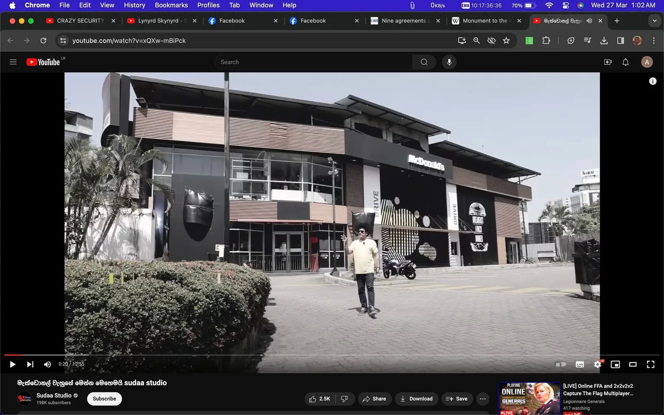The height and width of the screenshot is (415, 664).
Task: Dislike the video with the thumbs-down button
Action: pos(345,399)
